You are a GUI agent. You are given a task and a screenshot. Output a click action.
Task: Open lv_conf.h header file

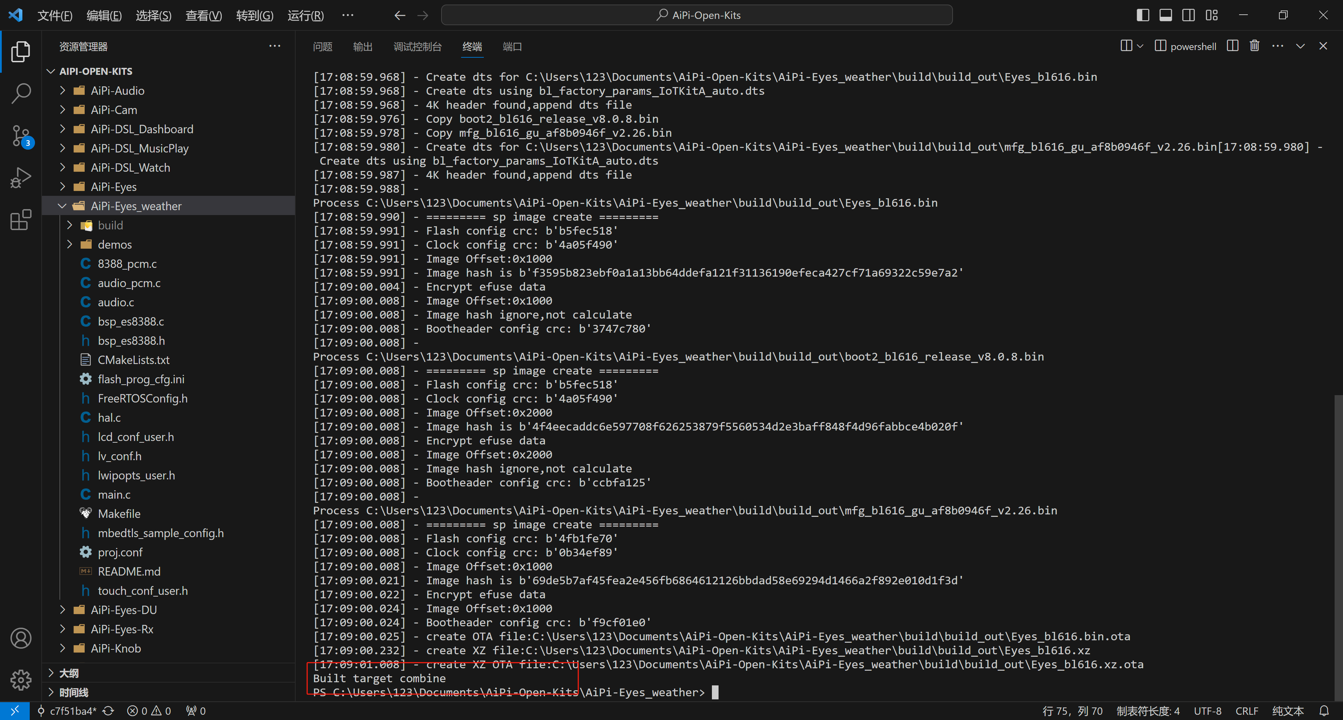point(119,456)
